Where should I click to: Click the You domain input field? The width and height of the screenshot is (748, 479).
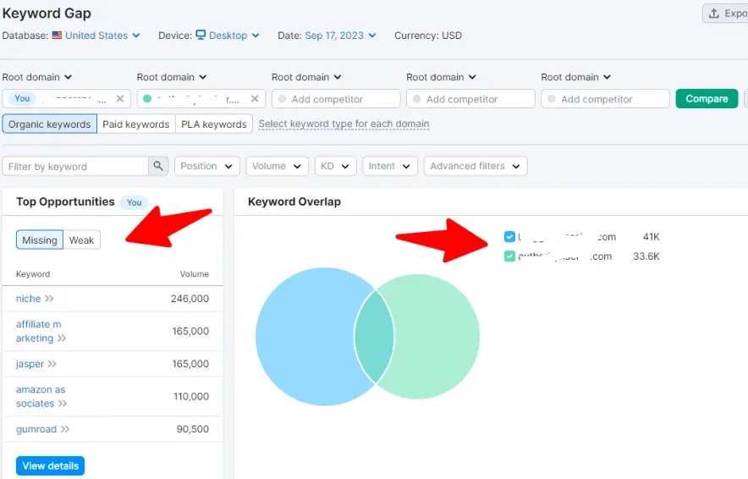(66, 99)
